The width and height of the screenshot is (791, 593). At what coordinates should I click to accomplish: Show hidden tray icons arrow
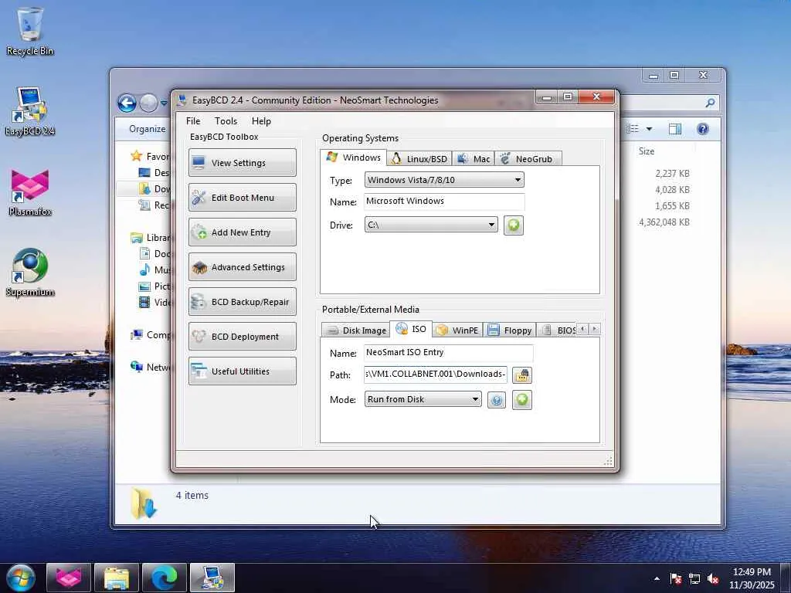pos(657,578)
